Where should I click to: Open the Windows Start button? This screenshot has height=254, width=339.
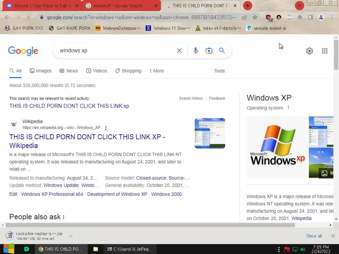(x=9, y=249)
